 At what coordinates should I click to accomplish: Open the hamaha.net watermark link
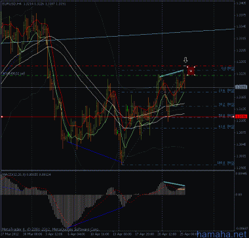223,234
